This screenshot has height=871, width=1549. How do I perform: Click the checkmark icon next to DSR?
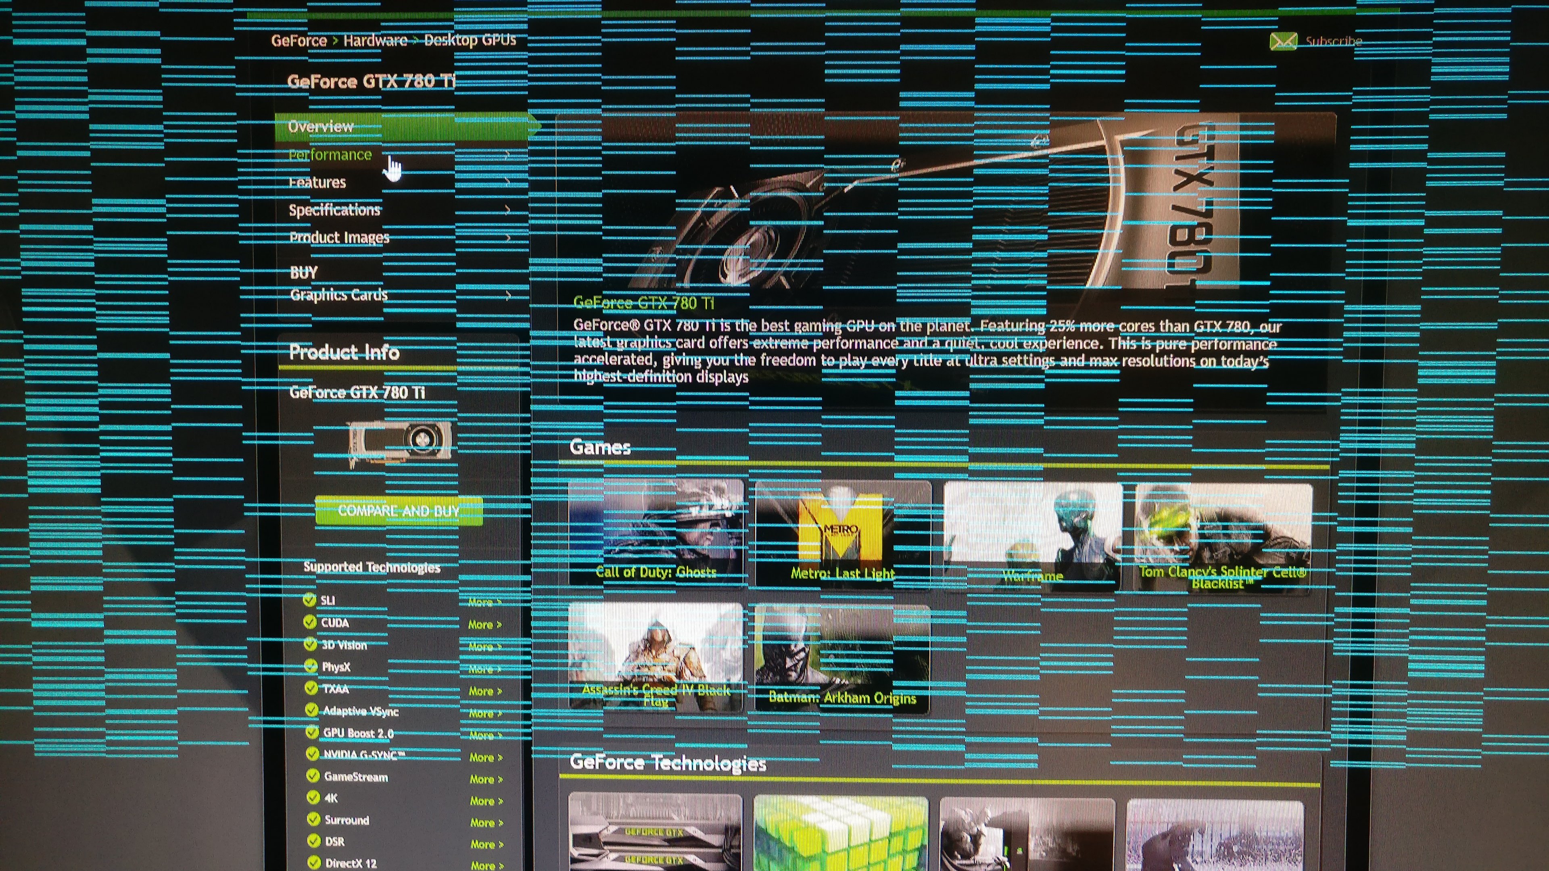313,840
